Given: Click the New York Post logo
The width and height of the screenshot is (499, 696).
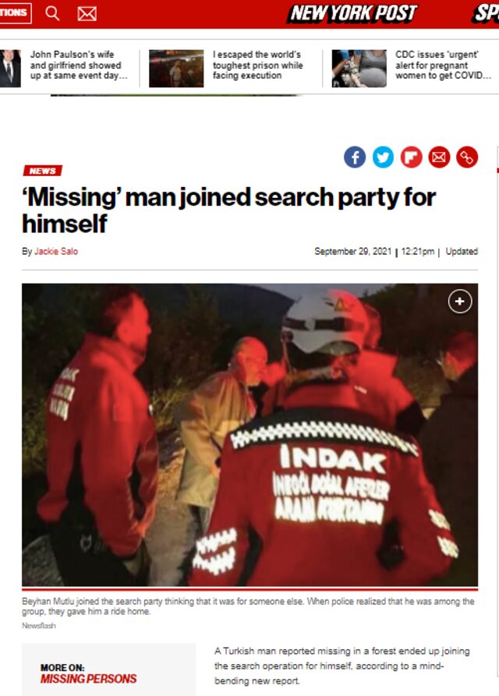Looking at the screenshot, I should tap(353, 13).
